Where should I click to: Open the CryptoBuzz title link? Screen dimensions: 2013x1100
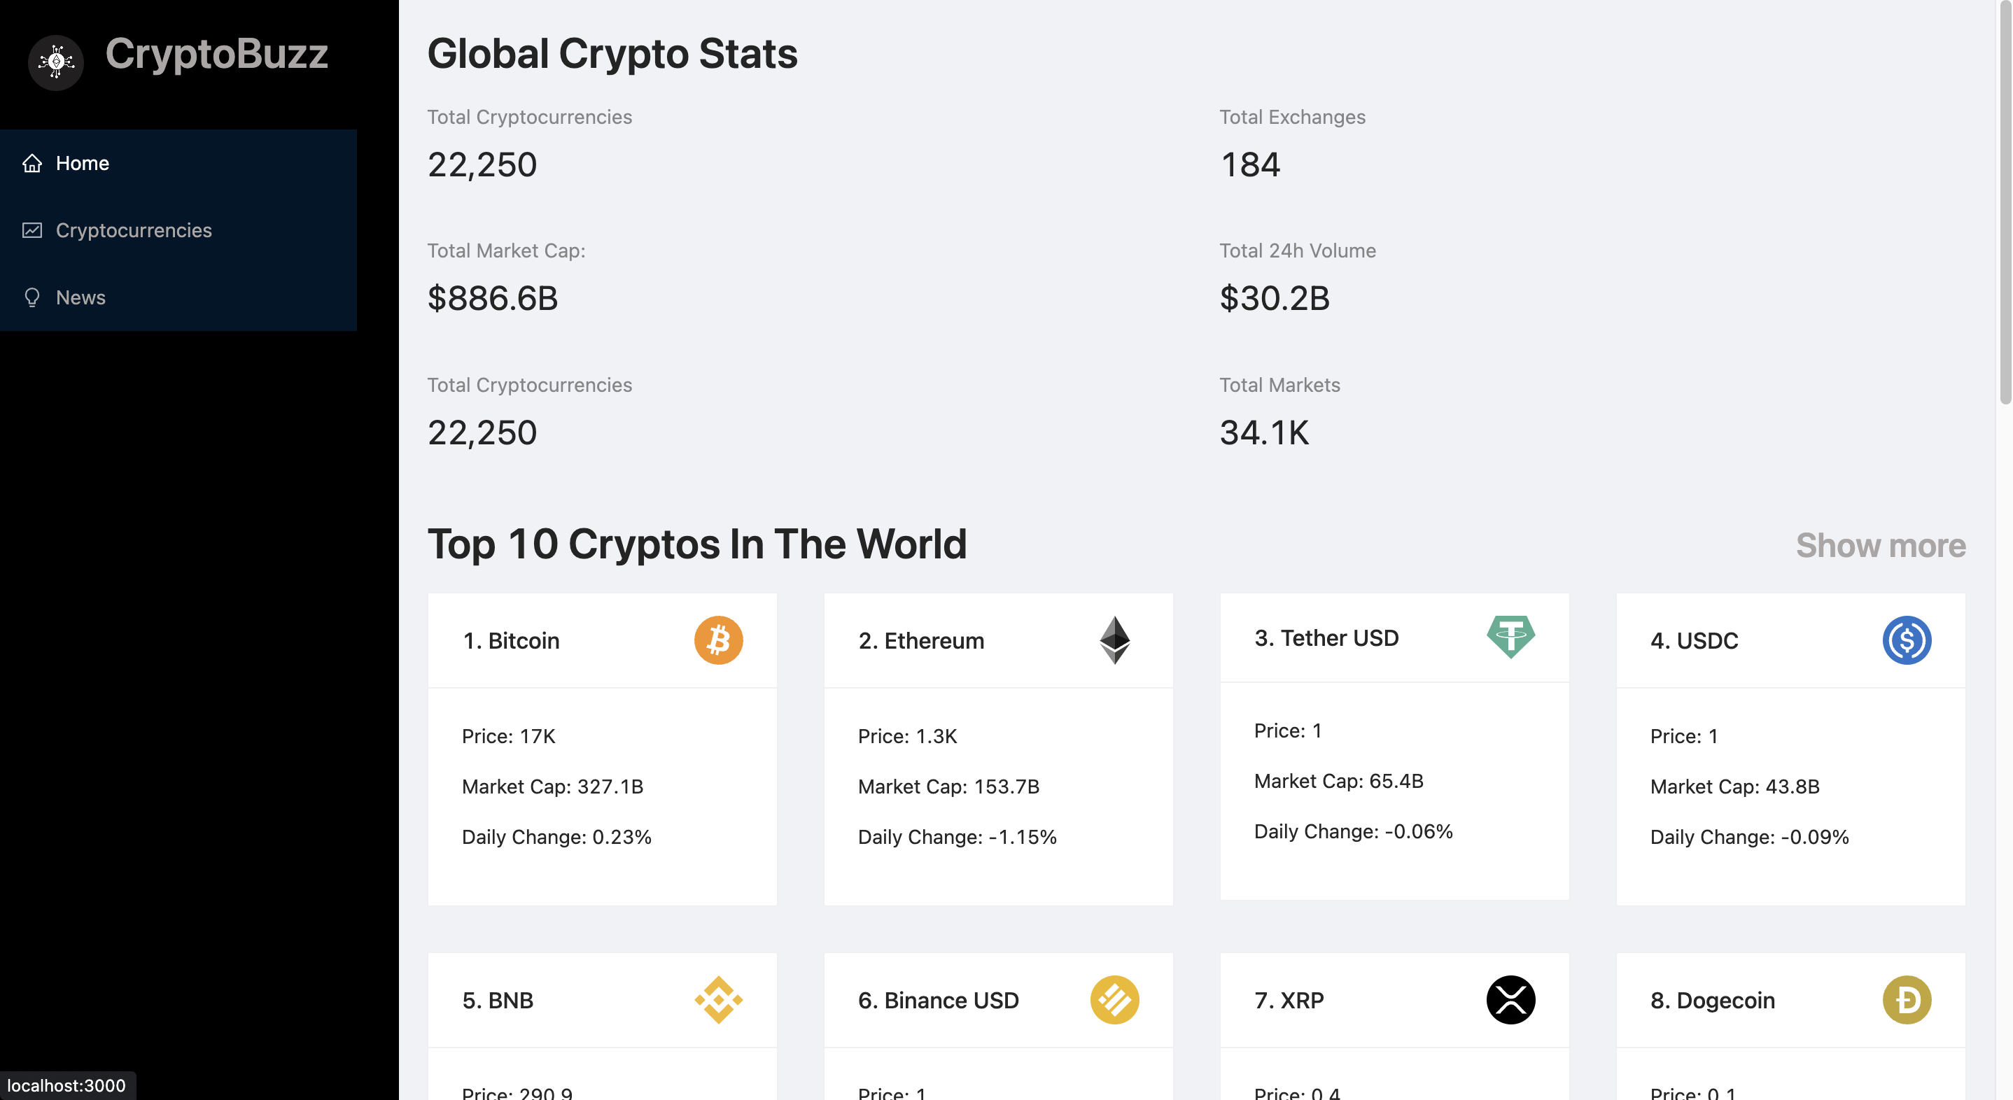[x=216, y=54]
